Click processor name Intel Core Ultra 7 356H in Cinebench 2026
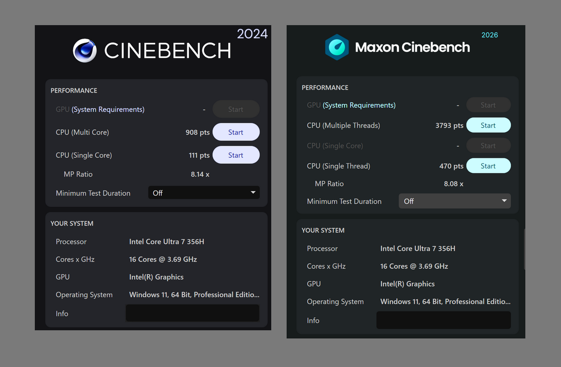Viewport: 561px width, 367px height. point(418,248)
